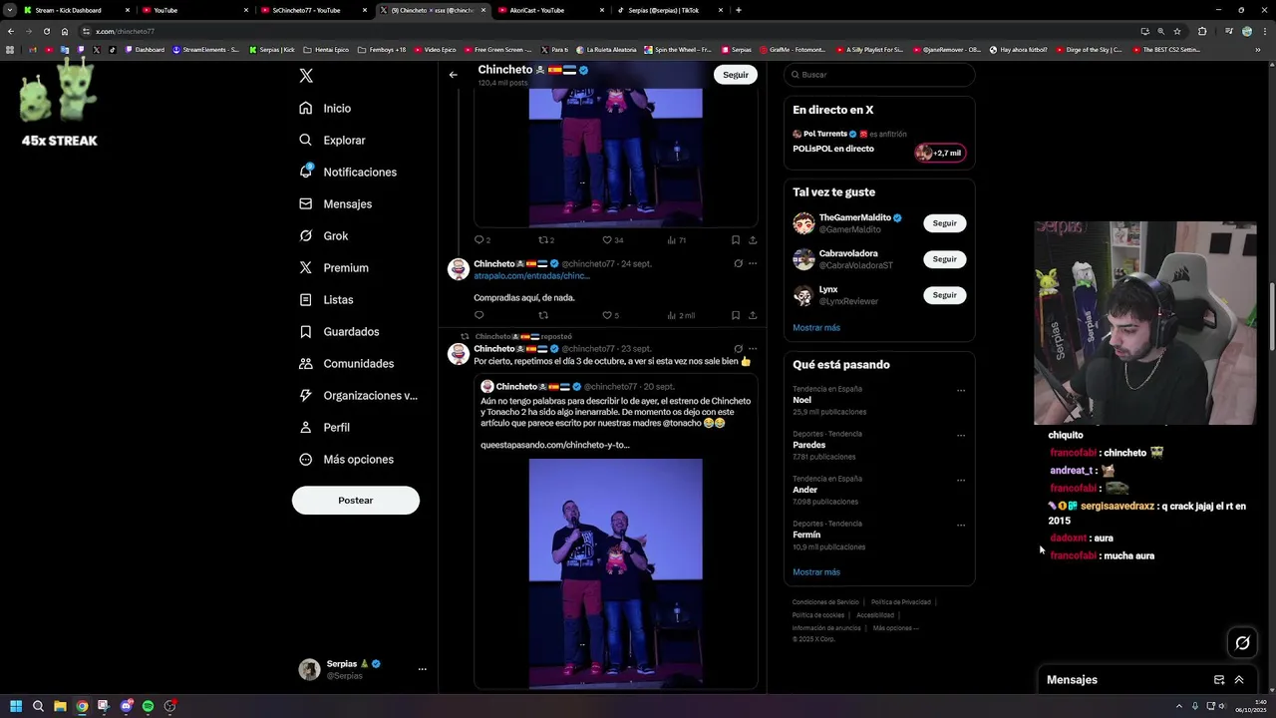Share the Compradlas aquí tweet
The height and width of the screenshot is (718, 1276).
coord(753,315)
